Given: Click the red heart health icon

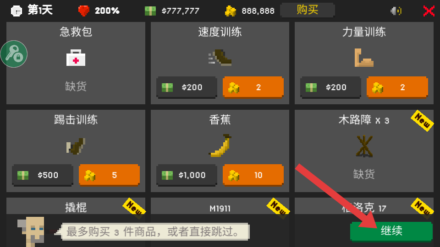Looking at the screenshot, I should (x=83, y=11).
